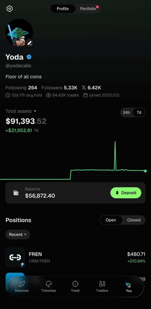Open settings via hexagon gear icon
Screen dimensions: 151x309
coord(9,9)
